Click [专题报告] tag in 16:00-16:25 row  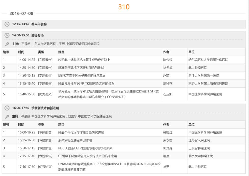(x=45, y=132)
